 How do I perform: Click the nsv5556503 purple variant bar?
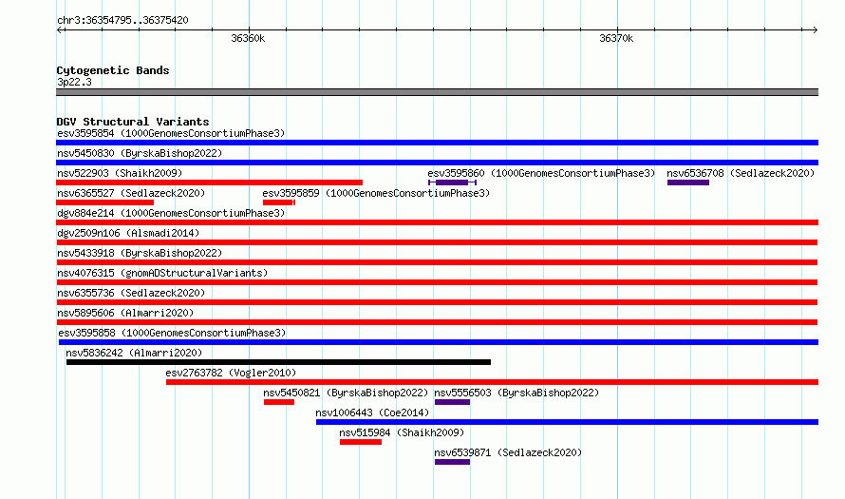452,402
